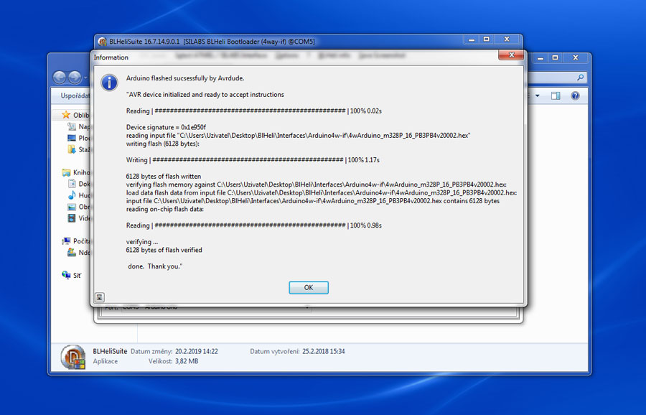The image size is (646, 415).
Task: Close the Explorer window
Action: click(x=576, y=58)
